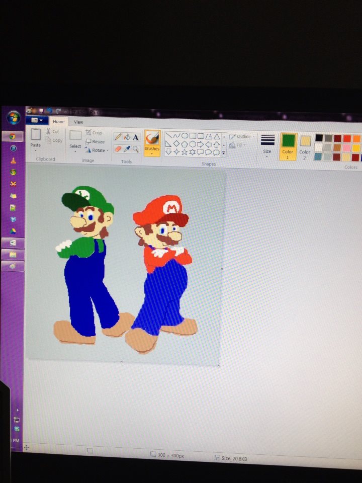Click the Brushes tool icon
Viewport: 362px width, 483px height.
152,138
